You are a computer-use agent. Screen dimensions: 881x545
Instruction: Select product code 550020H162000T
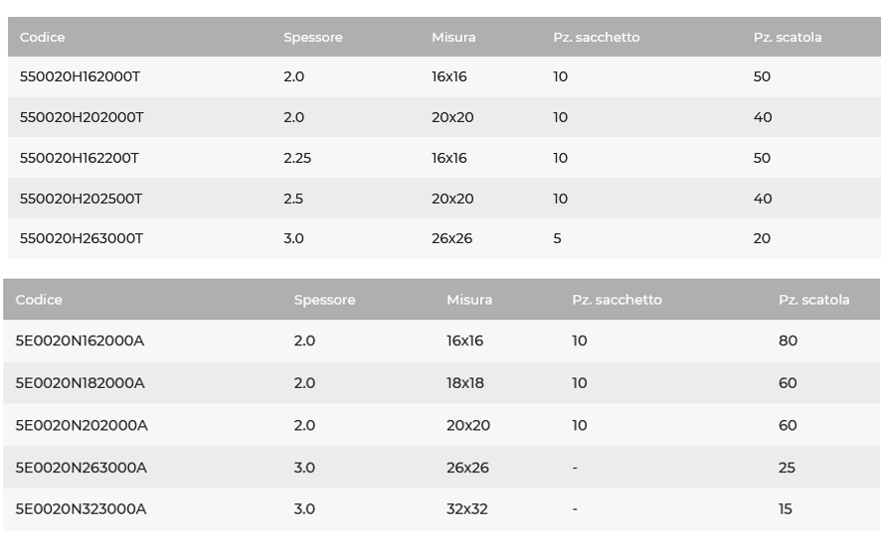click(80, 76)
